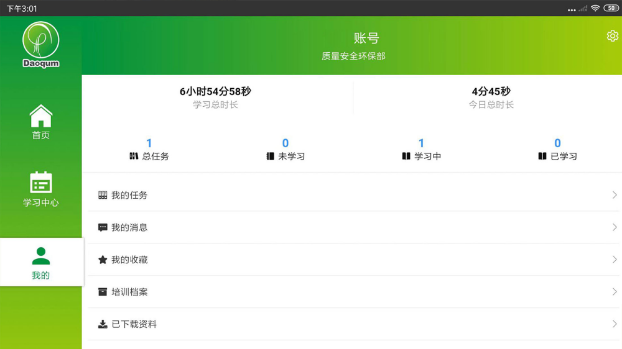Viewport: 622px width, 349px height.
Task: Tap the 账号 account name header
Action: (366, 39)
